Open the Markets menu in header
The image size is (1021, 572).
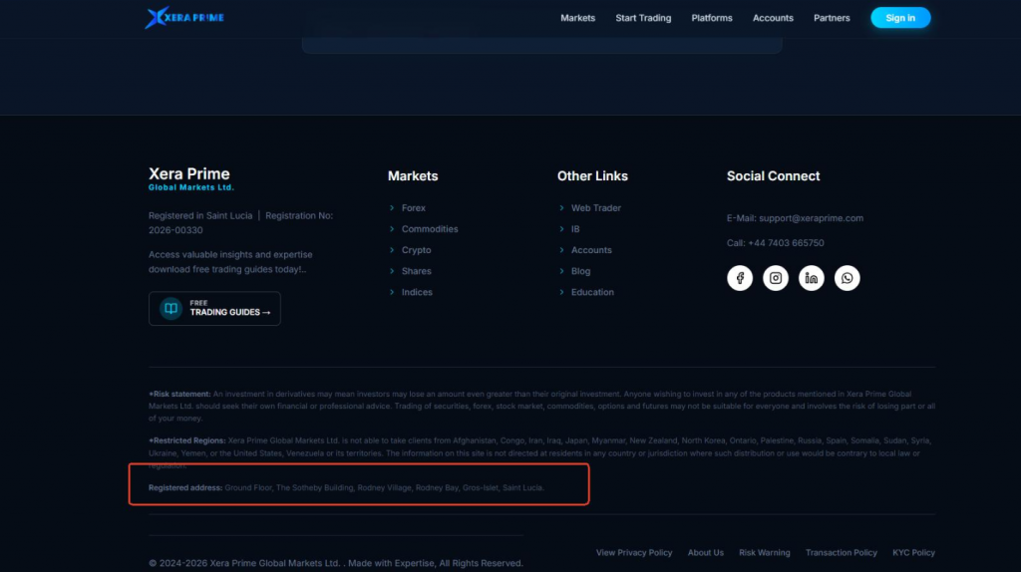tap(577, 18)
